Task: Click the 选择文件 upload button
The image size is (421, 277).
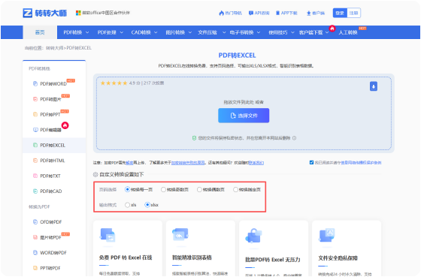Action: point(244,116)
